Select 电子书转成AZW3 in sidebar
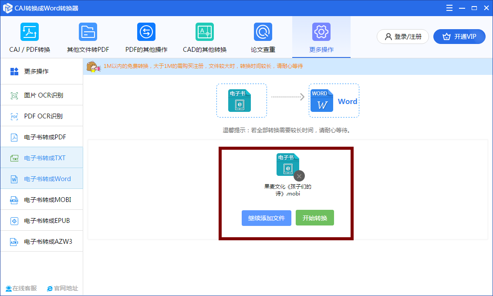 click(41, 241)
